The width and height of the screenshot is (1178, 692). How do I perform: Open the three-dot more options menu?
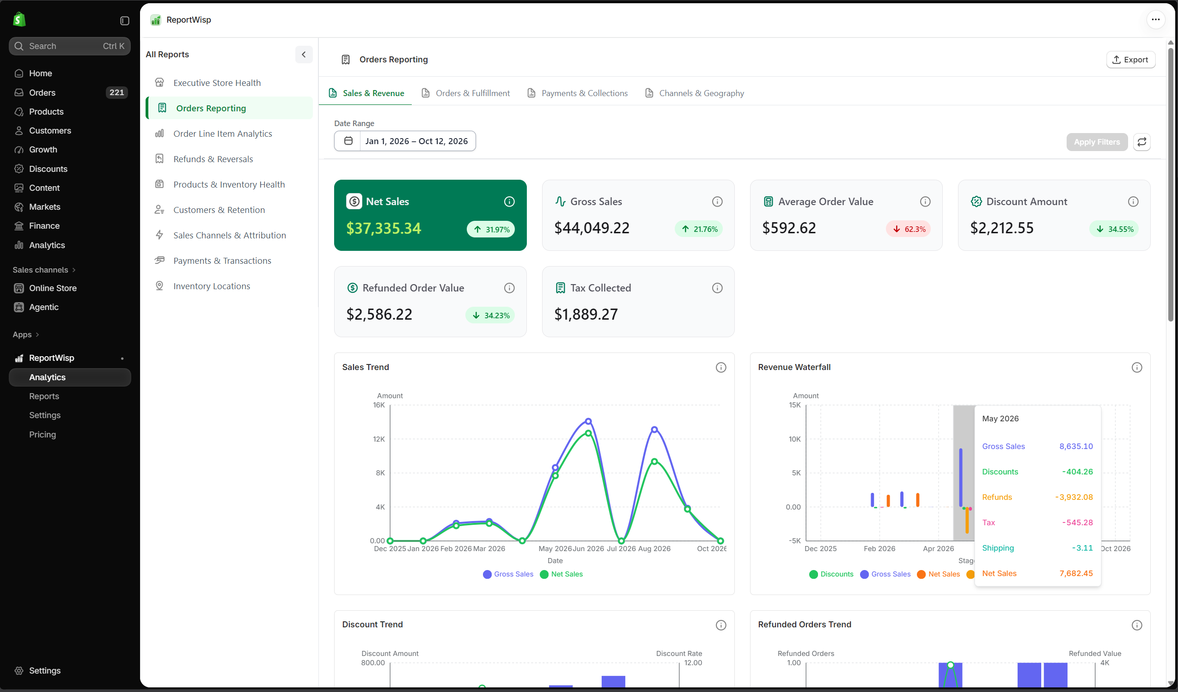[1155, 19]
